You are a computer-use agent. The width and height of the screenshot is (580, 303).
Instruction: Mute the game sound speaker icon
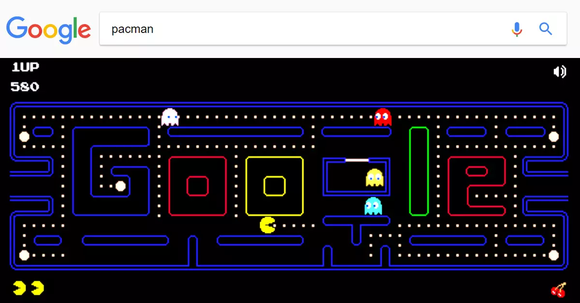559,72
